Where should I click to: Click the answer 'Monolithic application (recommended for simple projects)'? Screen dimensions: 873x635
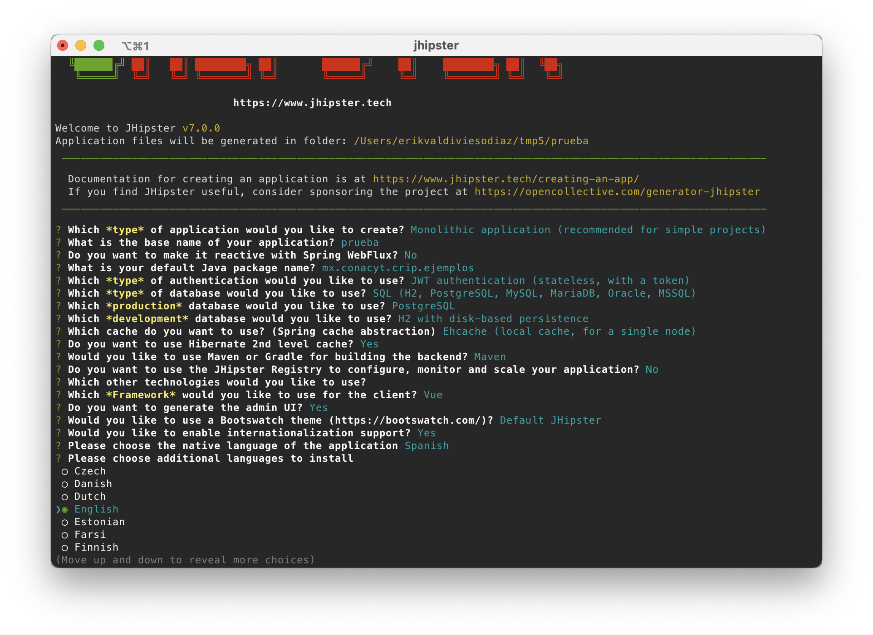588,230
